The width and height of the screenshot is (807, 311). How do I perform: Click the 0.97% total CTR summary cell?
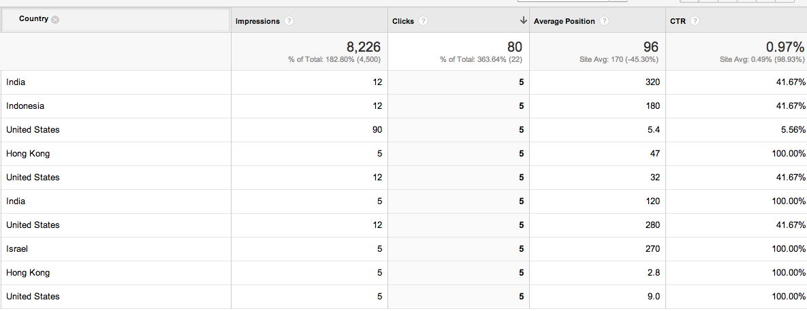coord(736,52)
